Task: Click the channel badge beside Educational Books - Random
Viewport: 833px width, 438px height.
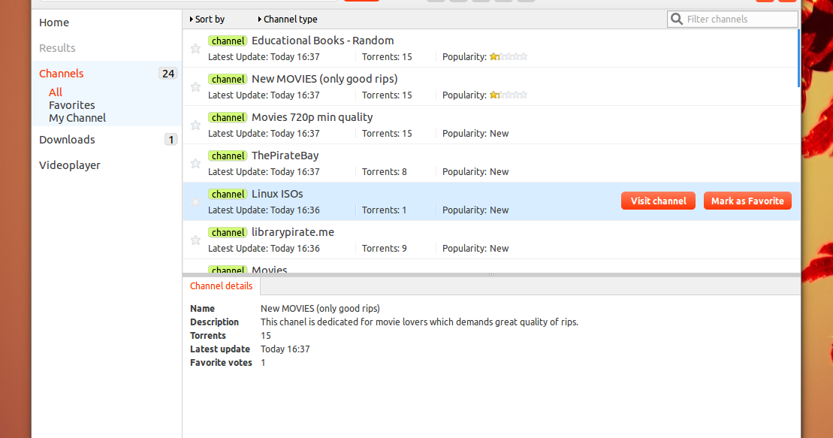Action: point(228,41)
